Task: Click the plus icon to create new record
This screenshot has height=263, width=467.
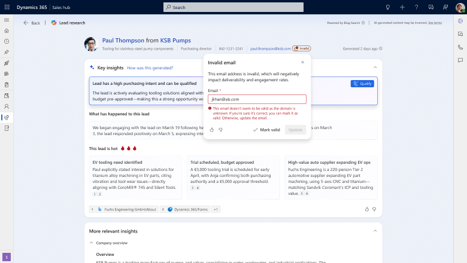Action: click(402, 7)
